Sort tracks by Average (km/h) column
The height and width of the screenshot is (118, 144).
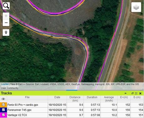(x=109, y=99)
